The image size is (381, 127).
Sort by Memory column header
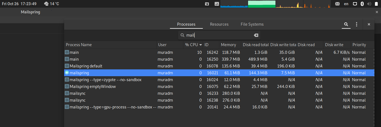(230, 45)
